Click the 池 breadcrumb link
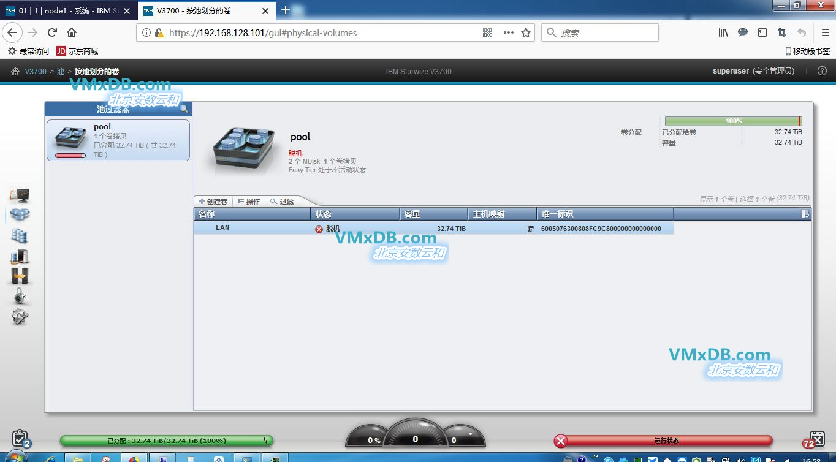The height and width of the screenshot is (462, 836). [61, 72]
